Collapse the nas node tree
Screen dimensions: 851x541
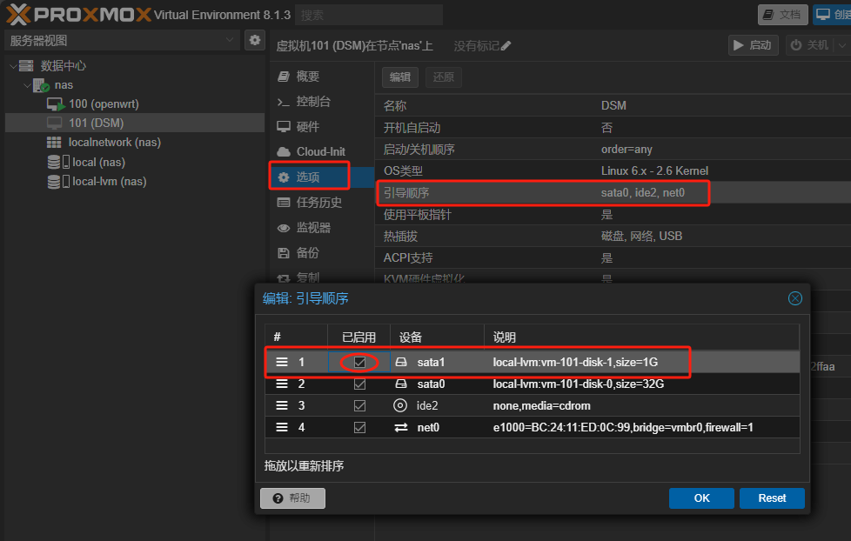coord(27,85)
